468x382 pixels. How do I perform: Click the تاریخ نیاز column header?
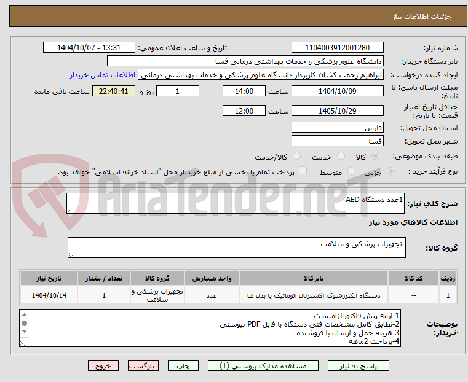pos(49,278)
